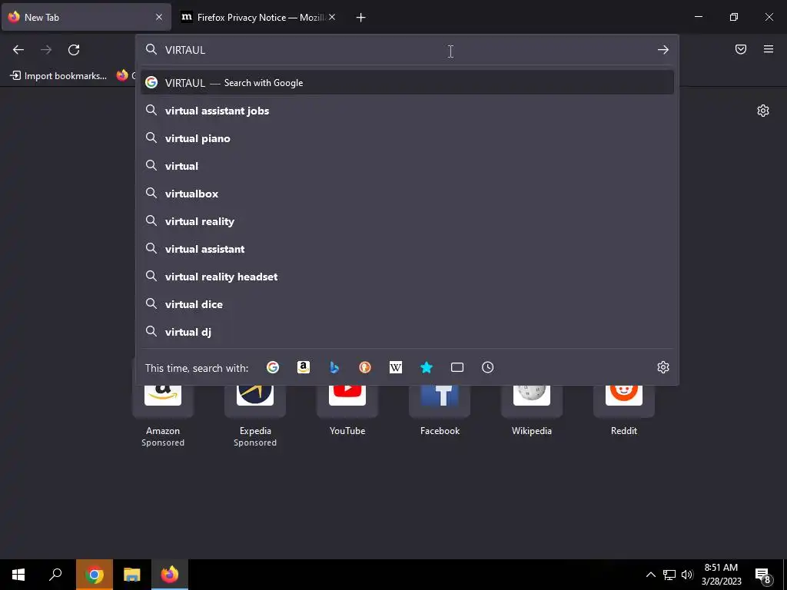This screenshot has height=590, width=787.
Task: Switch to the New Tab tab
Action: 86,17
